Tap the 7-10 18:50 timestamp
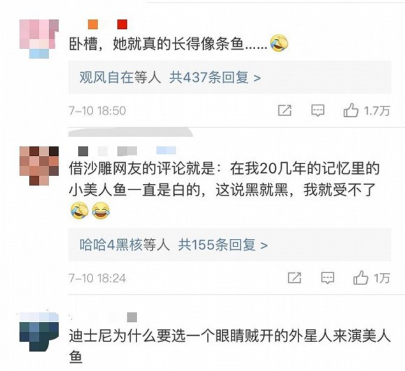405x371 pixels. click(x=97, y=111)
